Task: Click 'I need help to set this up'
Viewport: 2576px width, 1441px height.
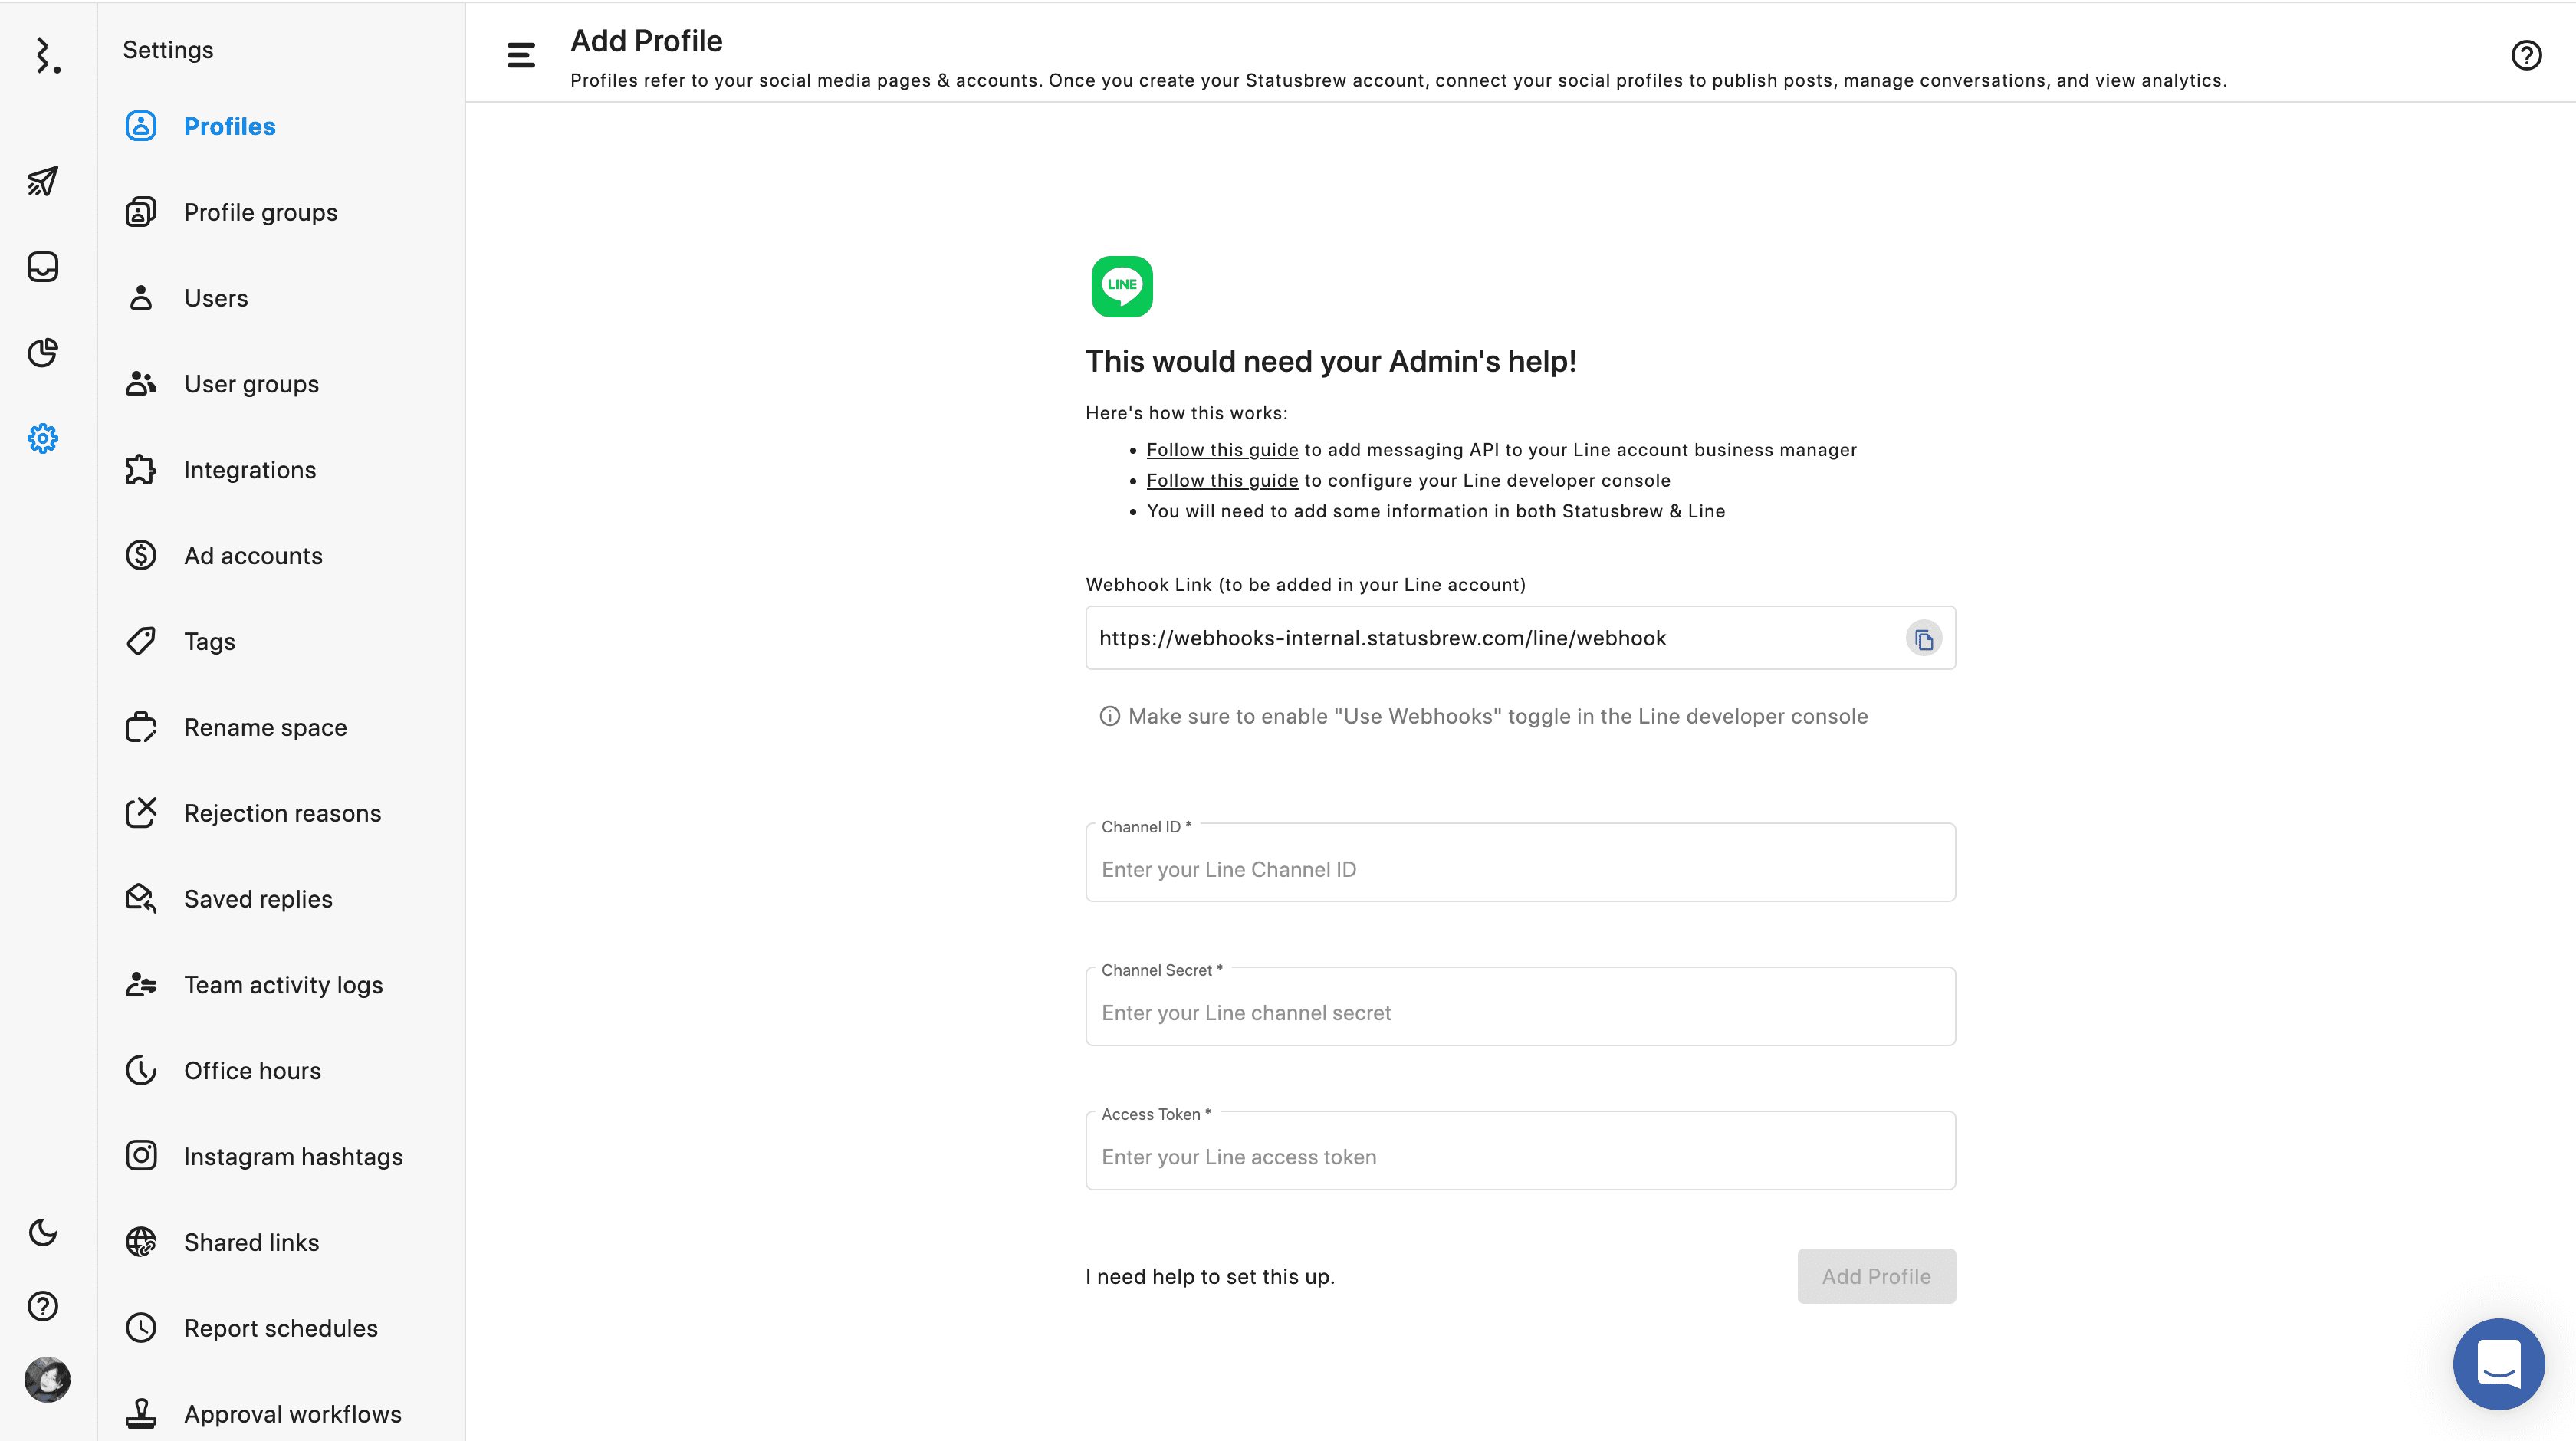Action: pyautogui.click(x=1210, y=1276)
